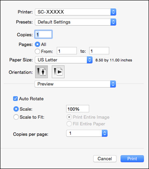Open the Copies per page dropdown

click(87, 133)
